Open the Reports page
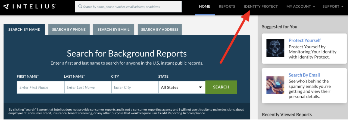350x120 pixels. pyautogui.click(x=227, y=7)
